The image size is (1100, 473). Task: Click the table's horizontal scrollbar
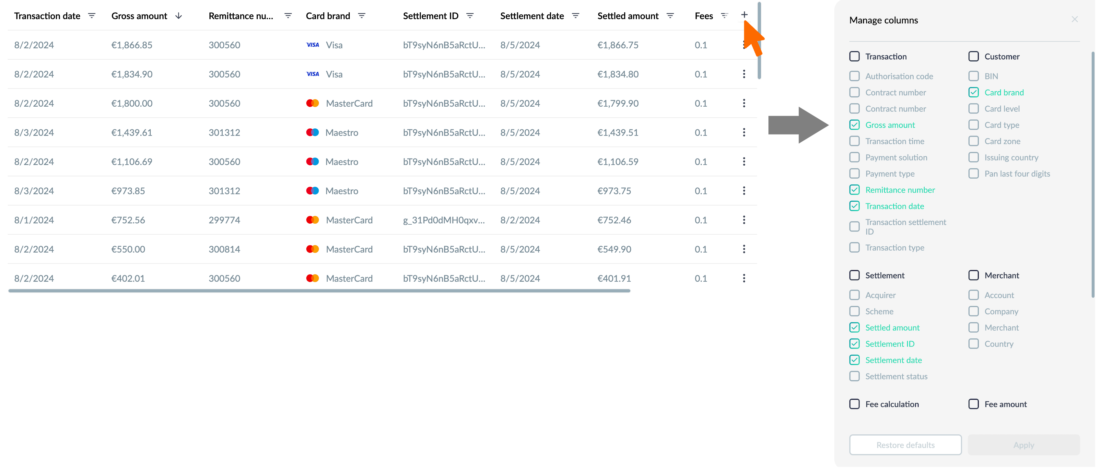(x=319, y=291)
